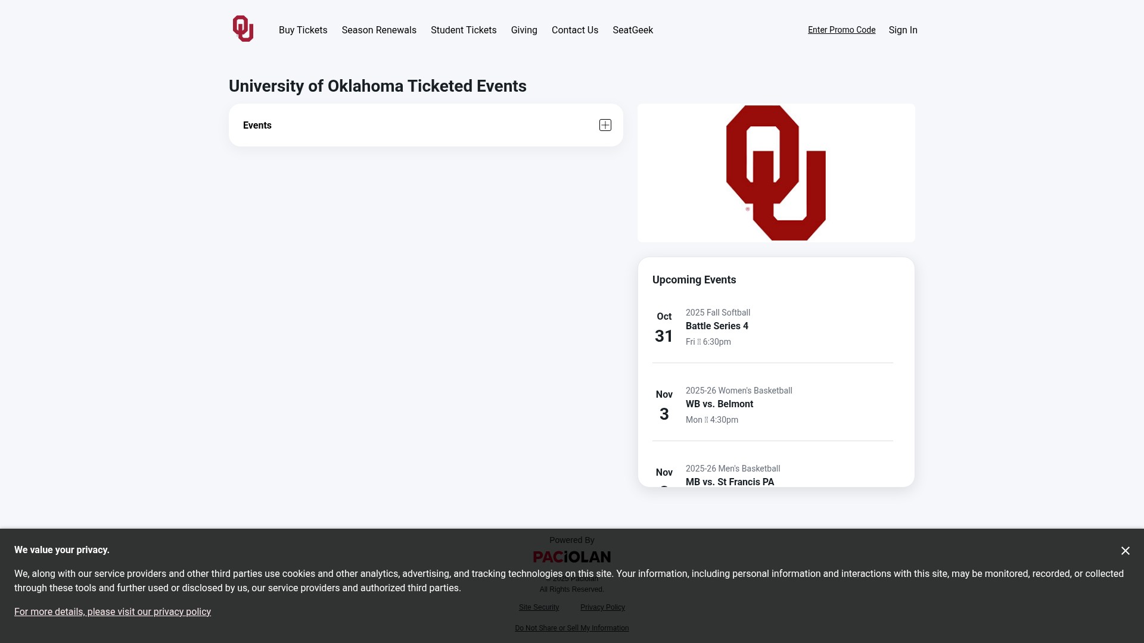Select the Giving menu item

tap(524, 30)
